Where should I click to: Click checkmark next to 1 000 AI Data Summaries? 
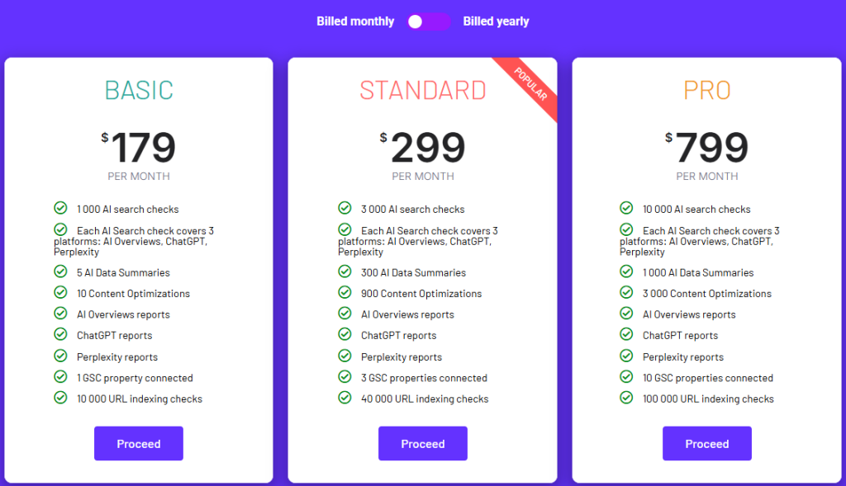[626, 271]
